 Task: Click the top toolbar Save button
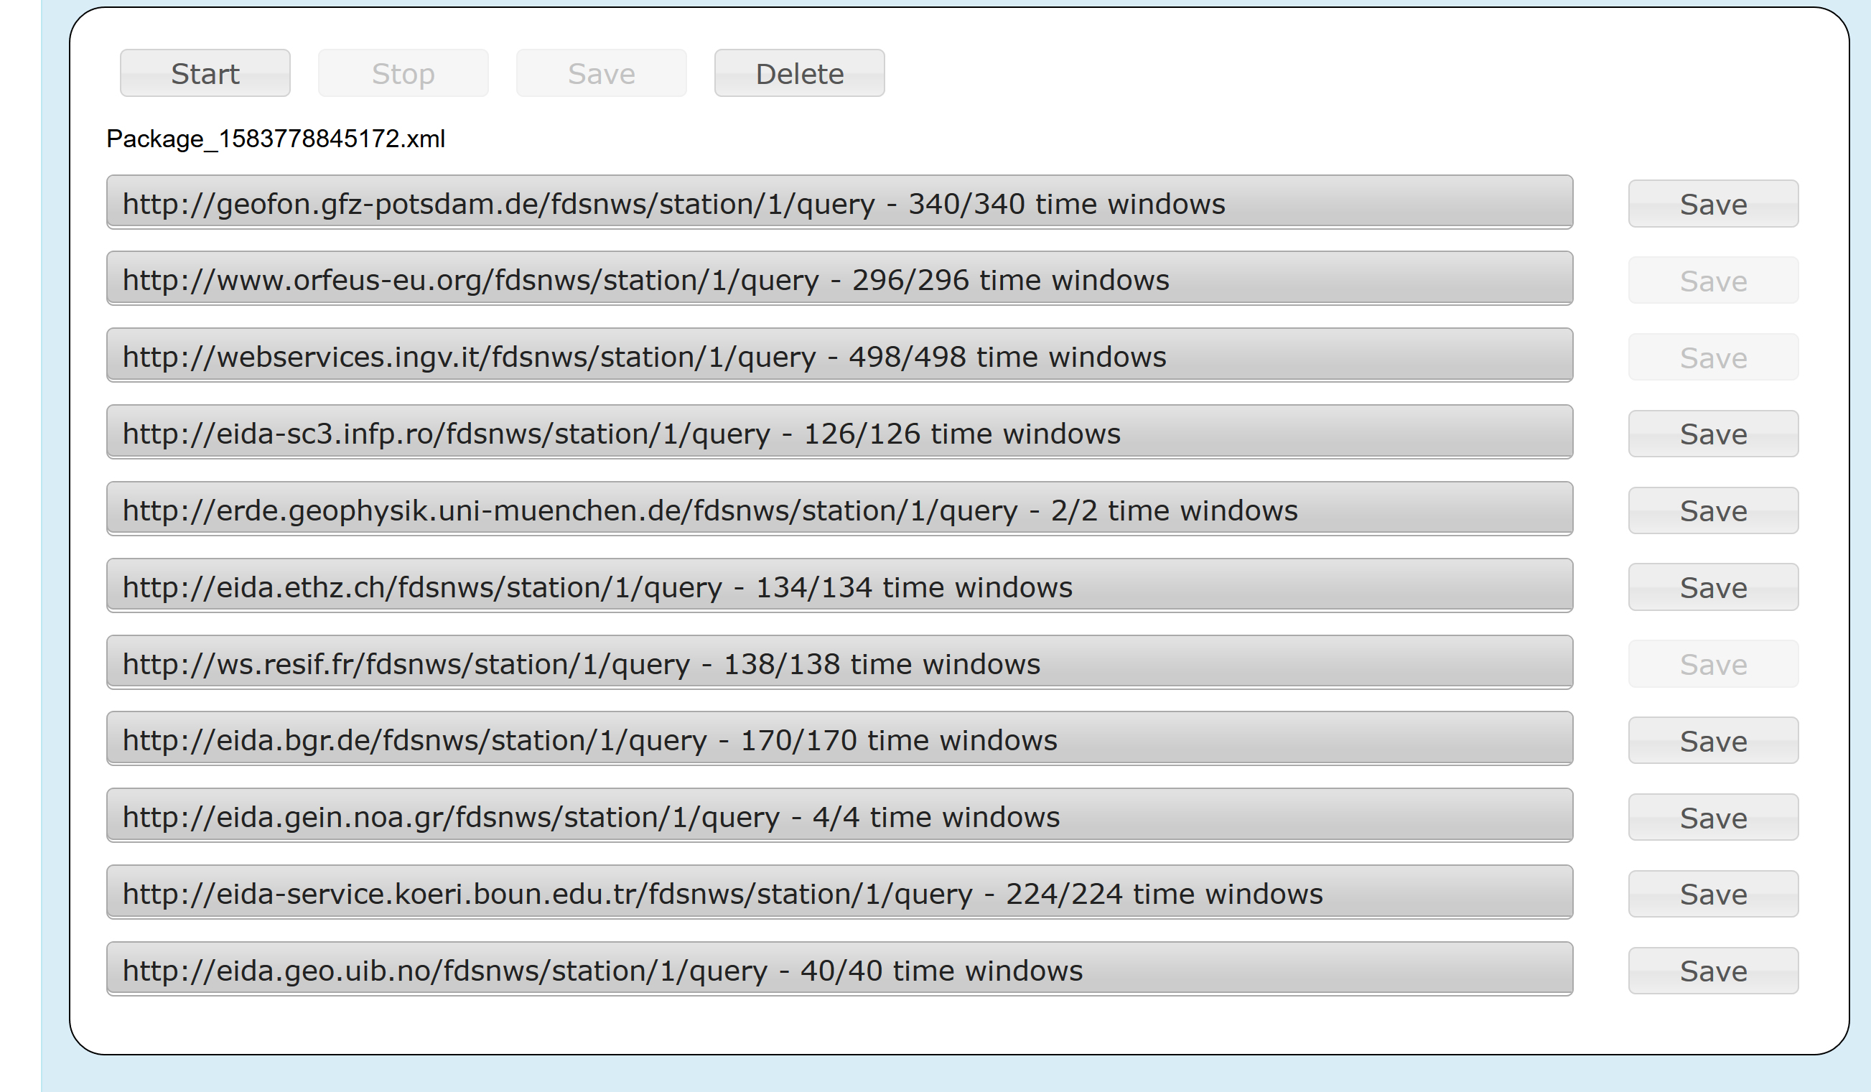pyautogui.click(x=601, y=73)
